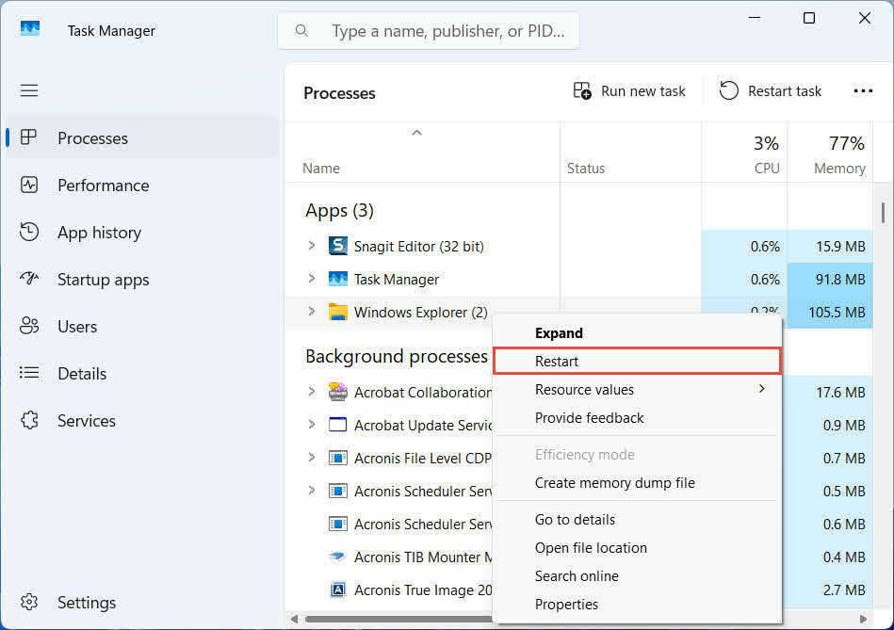Open the Startup apps page label
Viewport: 894px width, 630px height.
tap(104, 280)
